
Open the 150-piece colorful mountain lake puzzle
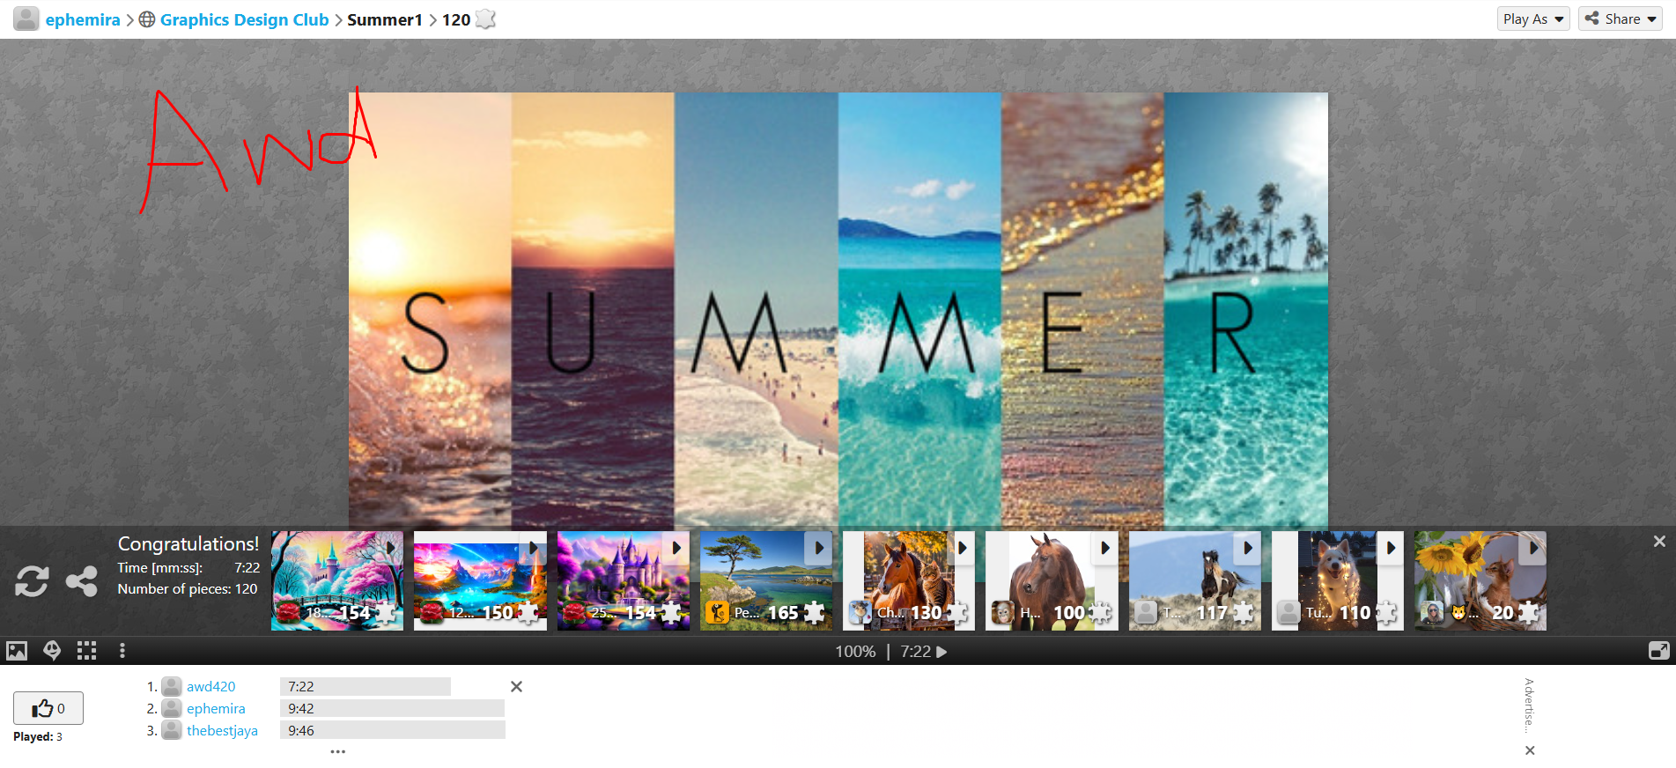[480, 580]
